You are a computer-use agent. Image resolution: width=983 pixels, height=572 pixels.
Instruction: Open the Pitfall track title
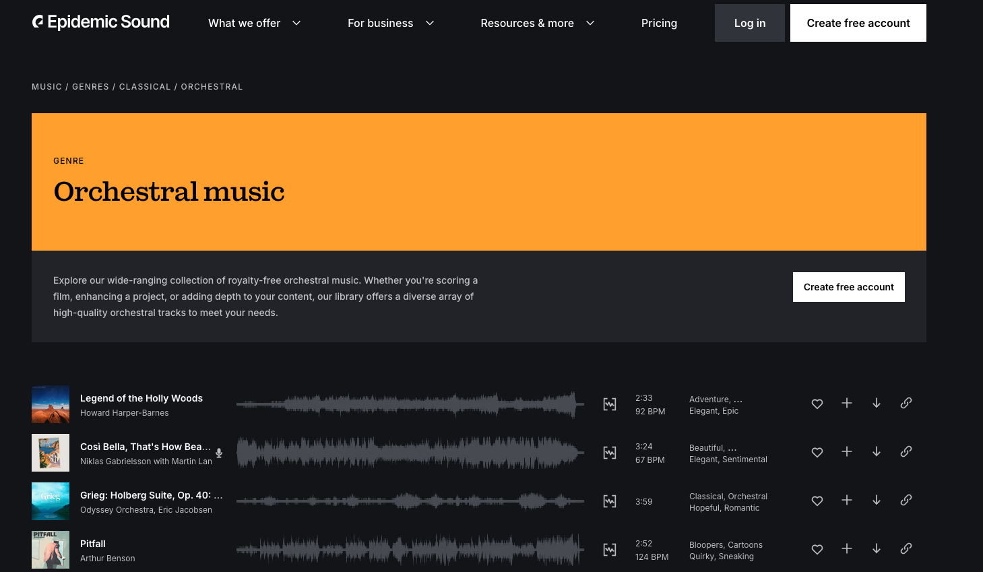pyautogui.click(x=93, y=544)
